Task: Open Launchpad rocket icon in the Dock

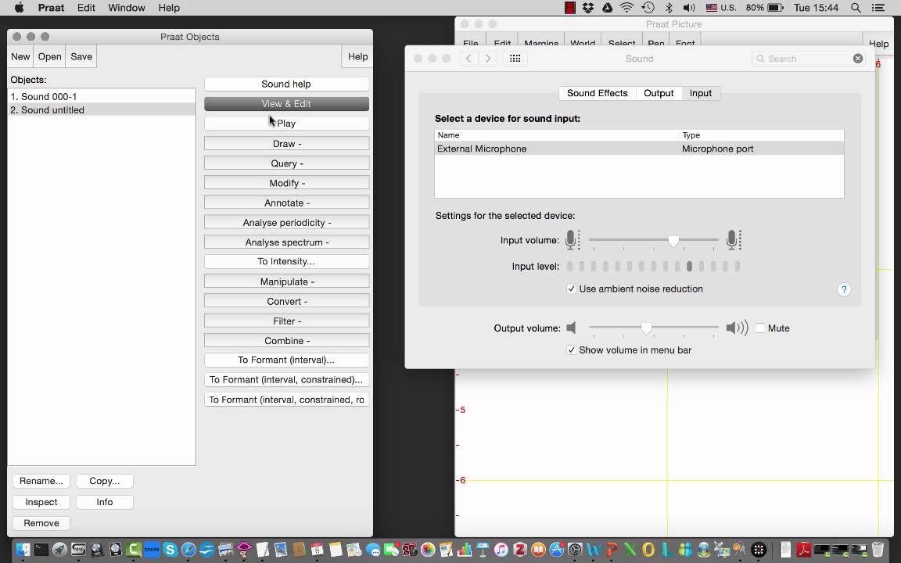Action: tap(59, 550)
